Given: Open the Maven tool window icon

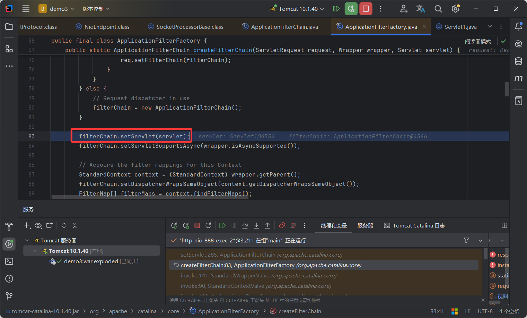Looking at the screenshot, I should (x=518, y=79).
